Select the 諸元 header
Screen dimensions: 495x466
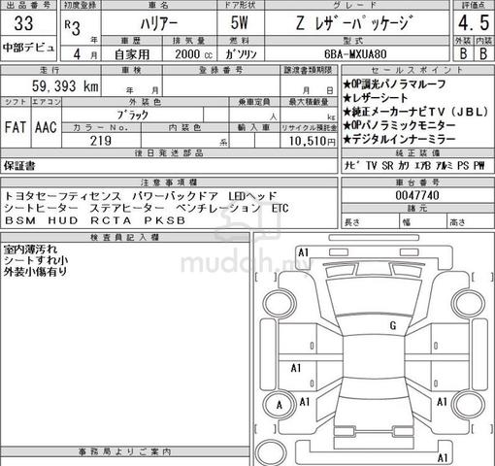pyautogui.click(x=417, y=209)
